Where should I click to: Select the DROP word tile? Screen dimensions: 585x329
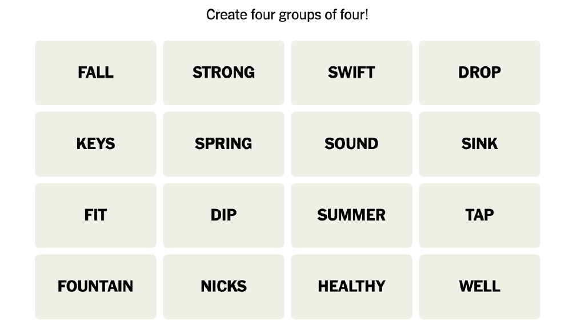479,73
